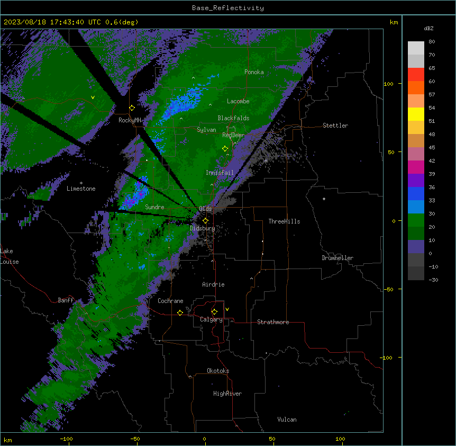Click the dBZ legend heading
The height and width of the screenshot is (446, 456).
428,28
